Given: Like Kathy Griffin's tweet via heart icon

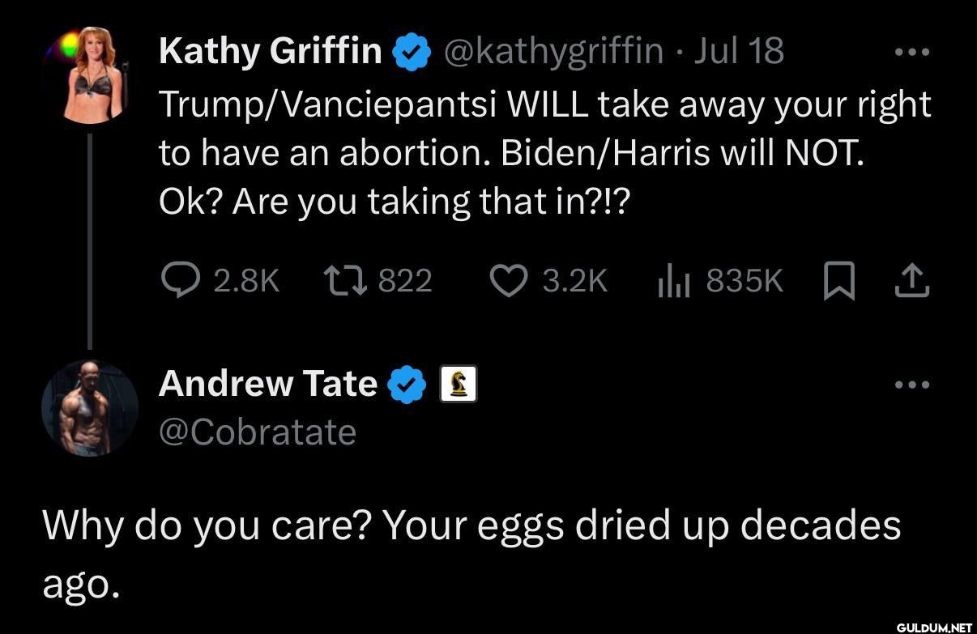Looking at the screenshot, I should [x=510, y=281].
